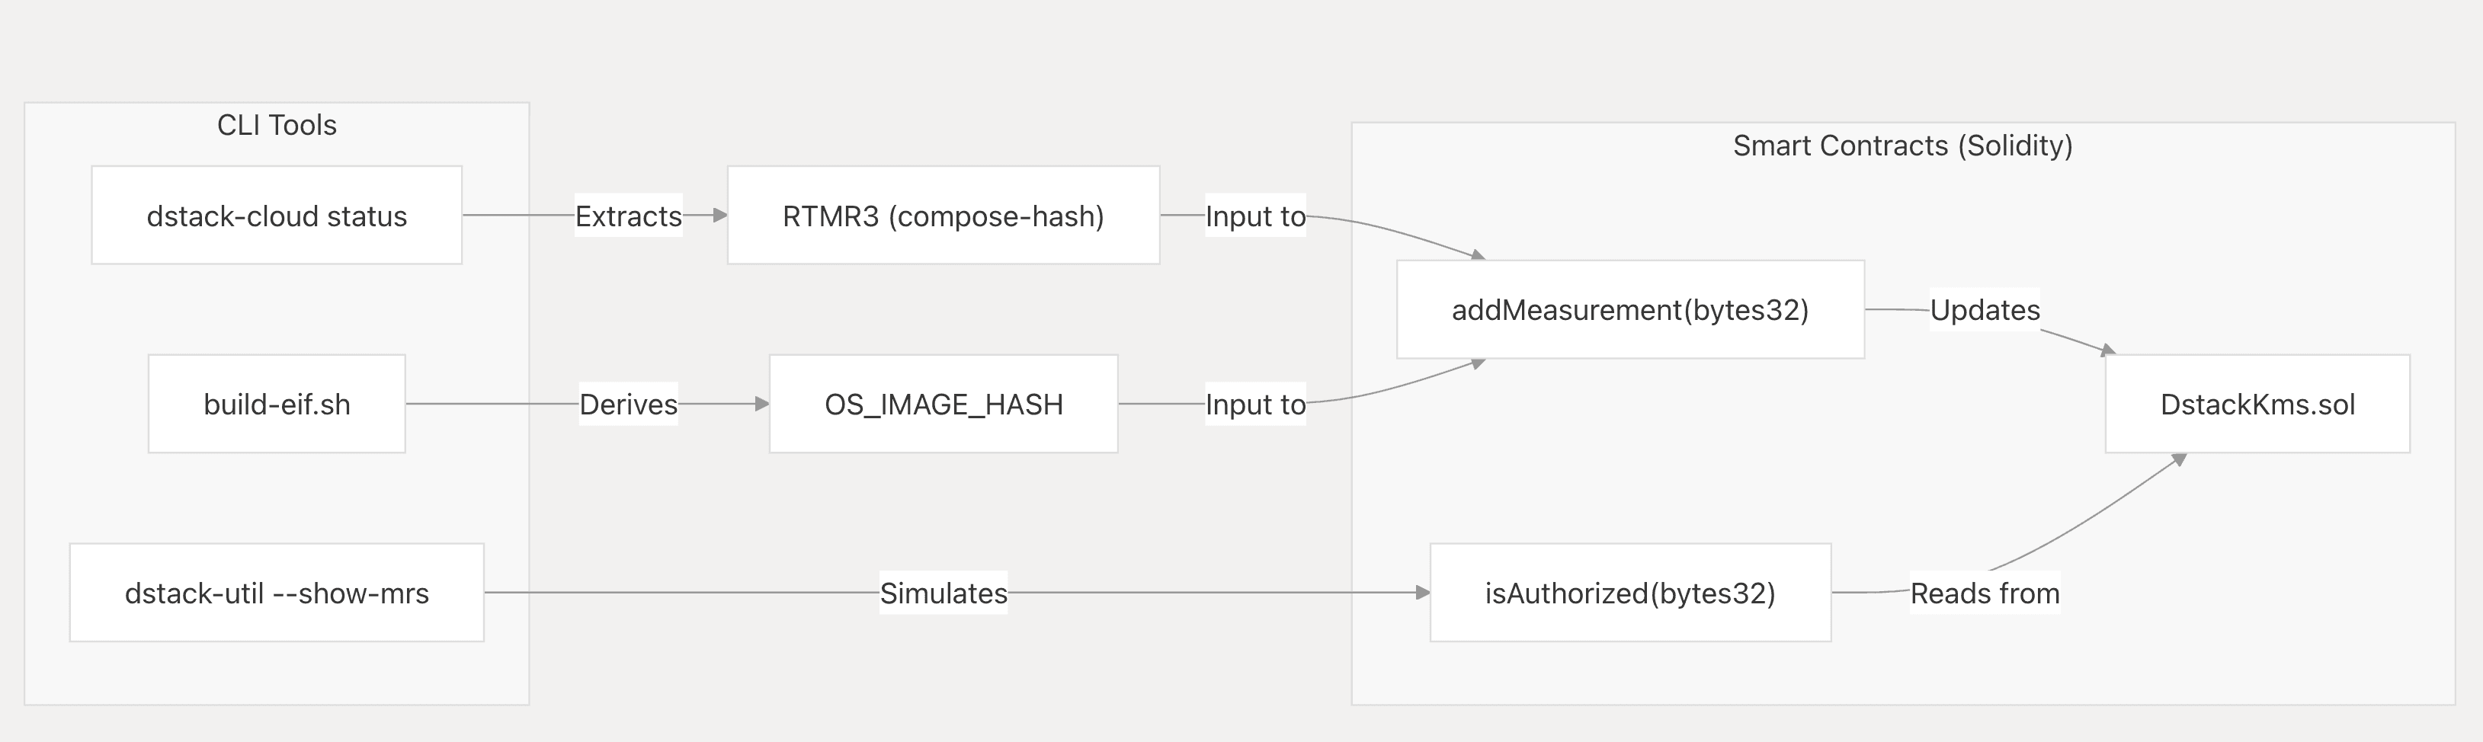Viewport: 2483px width, 742px height.
Task: Select the Simulates edge label
Action: (943, 593)
